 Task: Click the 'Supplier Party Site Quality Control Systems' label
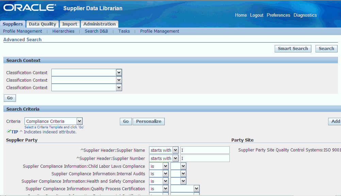click(290, 150)
